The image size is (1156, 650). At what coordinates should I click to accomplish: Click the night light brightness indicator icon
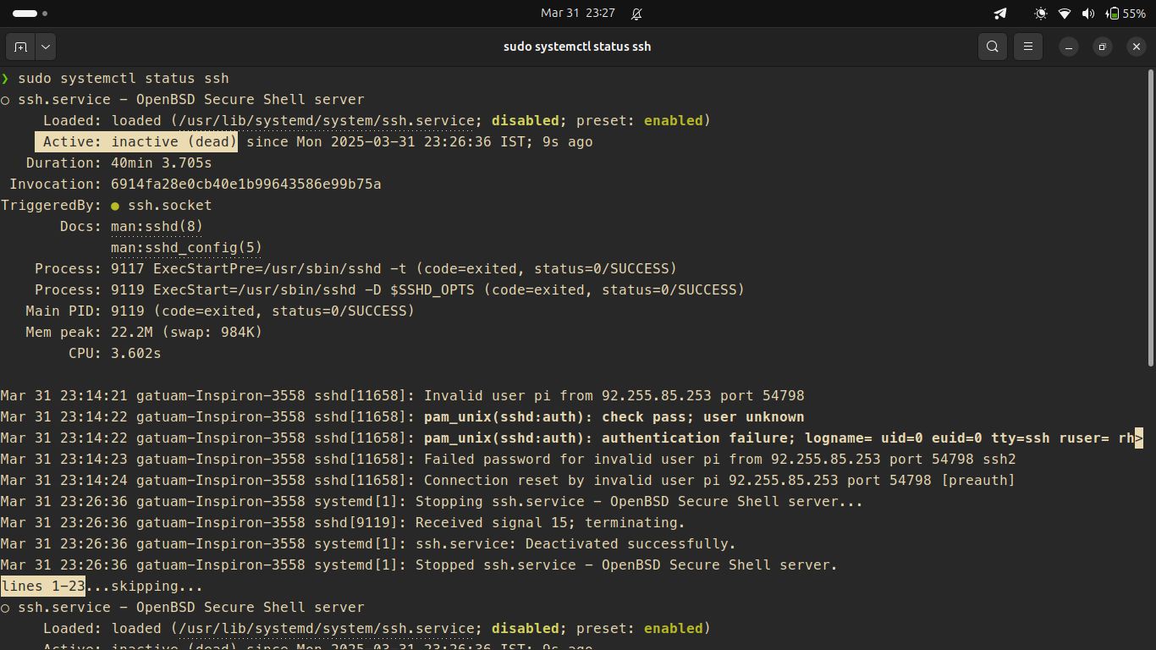1041,14
